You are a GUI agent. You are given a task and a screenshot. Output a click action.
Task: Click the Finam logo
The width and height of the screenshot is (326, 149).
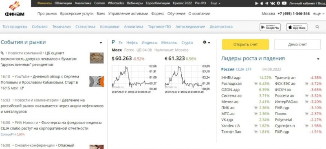click(x=15, y=9)
